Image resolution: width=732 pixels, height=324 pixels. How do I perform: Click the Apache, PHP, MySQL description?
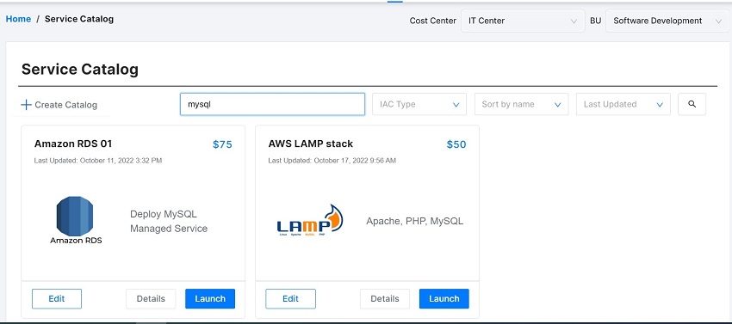[414, 221]
